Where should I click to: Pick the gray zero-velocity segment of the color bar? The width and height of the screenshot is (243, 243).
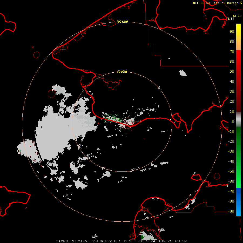[238, 120]
